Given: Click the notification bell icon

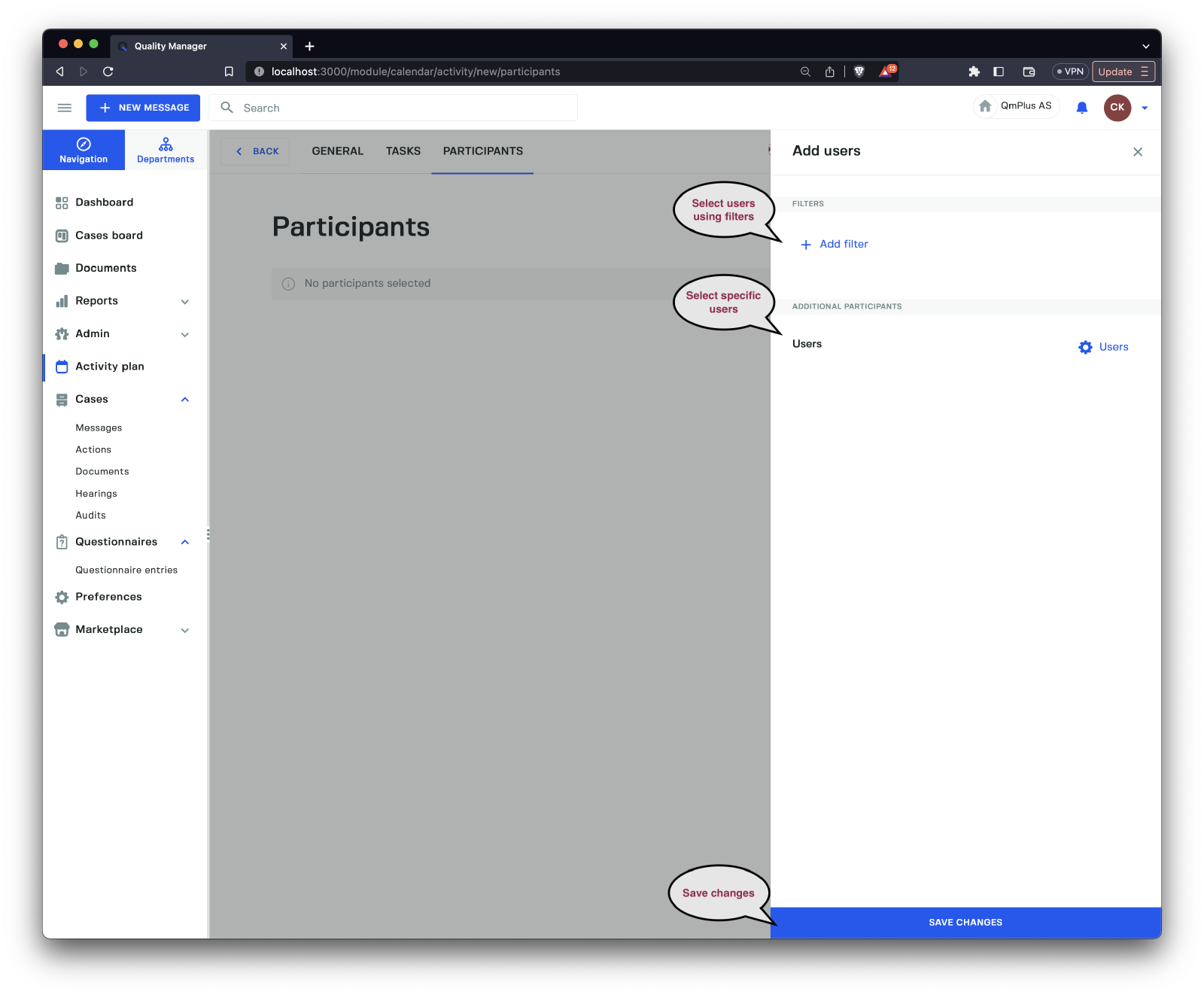Looking at the screenshot, I should coord(1081,108).
